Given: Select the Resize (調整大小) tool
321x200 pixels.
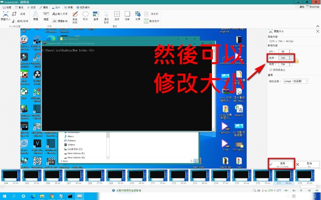Looking at the screenshot, I should click(5, 16).
